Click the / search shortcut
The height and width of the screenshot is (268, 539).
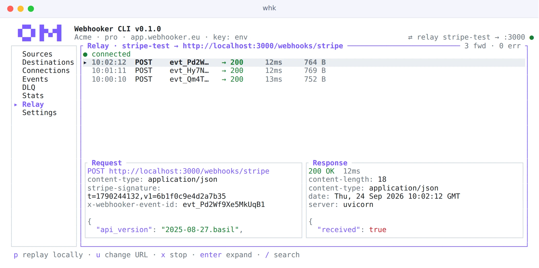[282, 255]
